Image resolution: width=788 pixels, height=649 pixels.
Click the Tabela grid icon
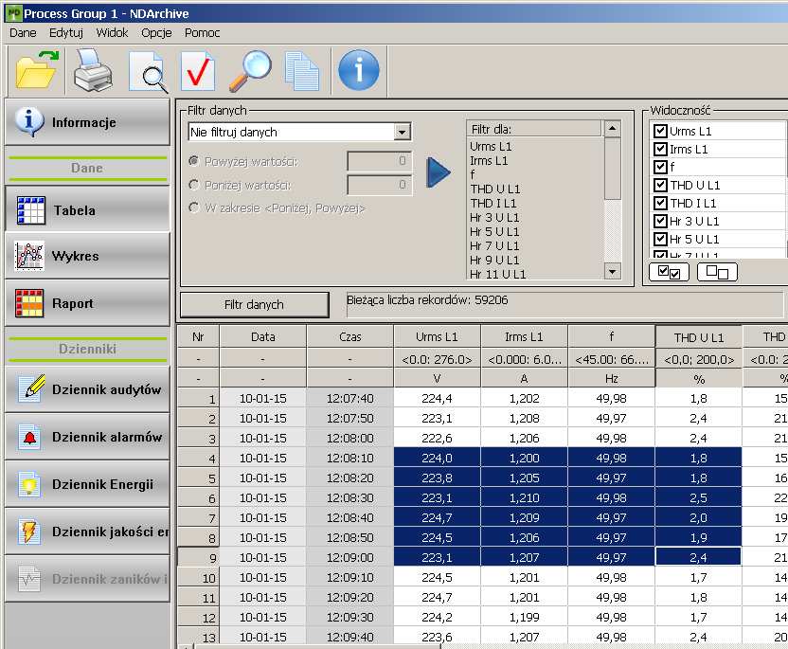point(31,209)
